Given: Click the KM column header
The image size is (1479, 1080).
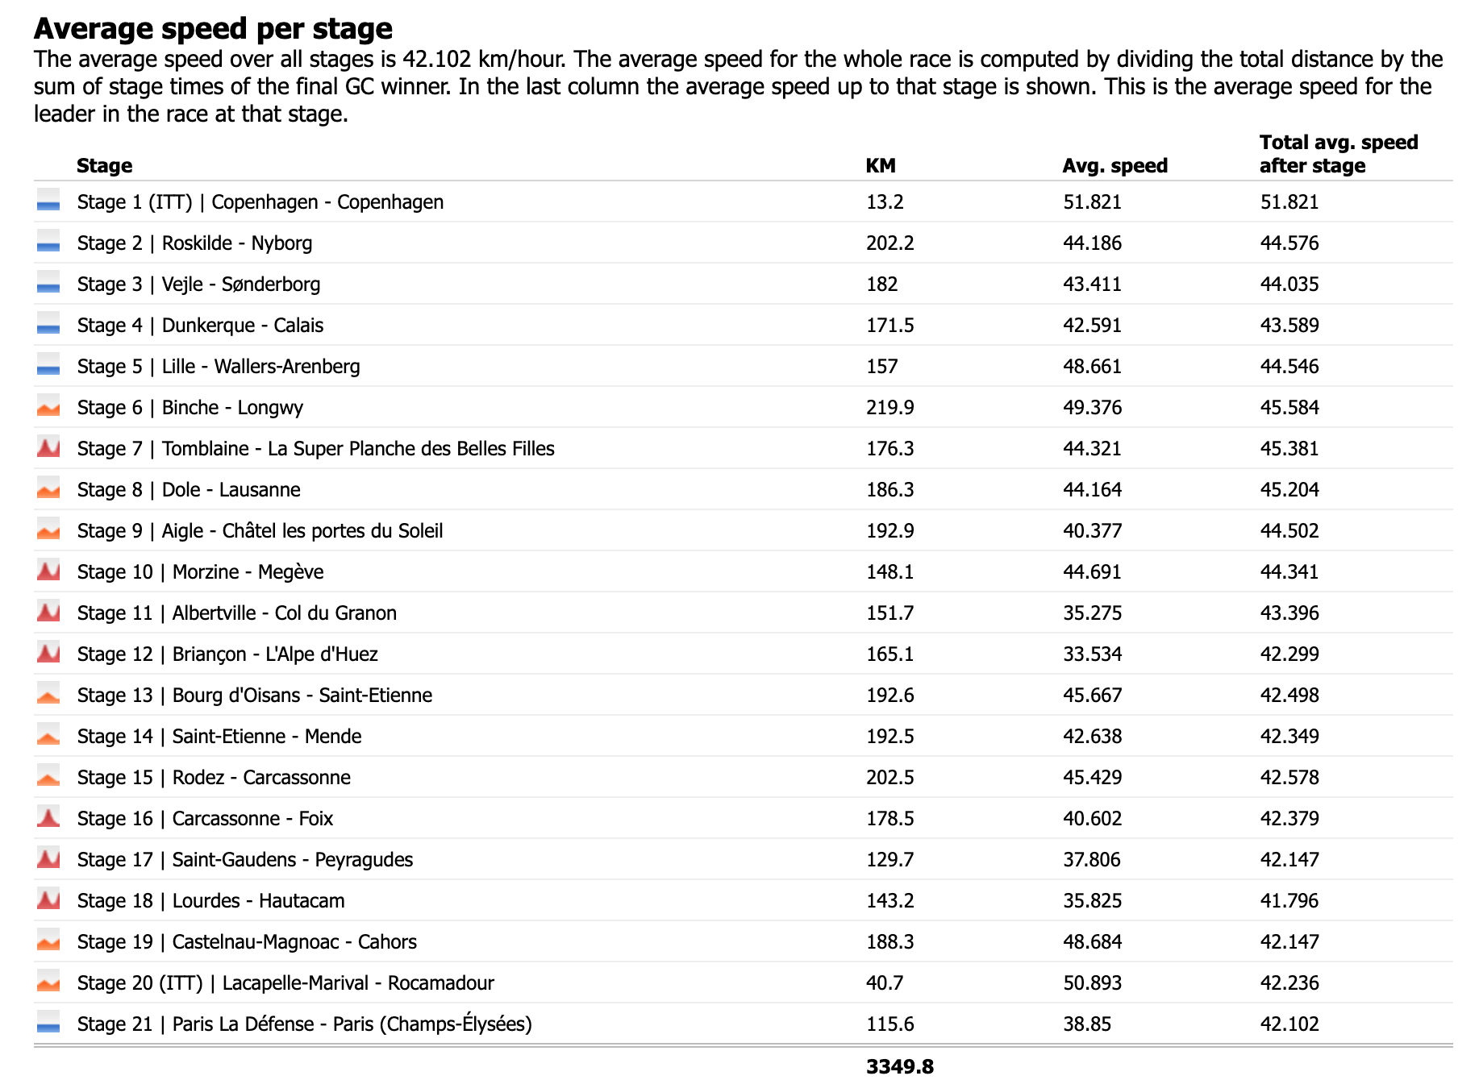Looking at the screenshot, I should pos(881,166).
